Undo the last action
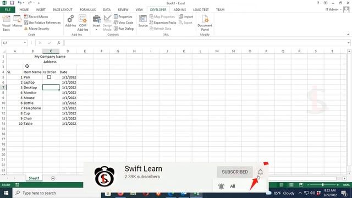 coord(20,3)
